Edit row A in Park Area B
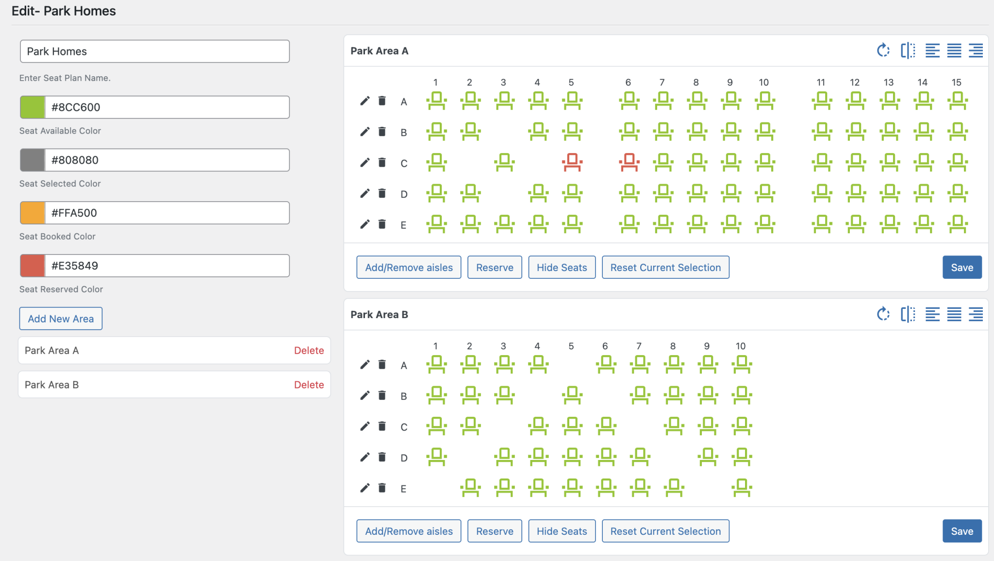 364,365
